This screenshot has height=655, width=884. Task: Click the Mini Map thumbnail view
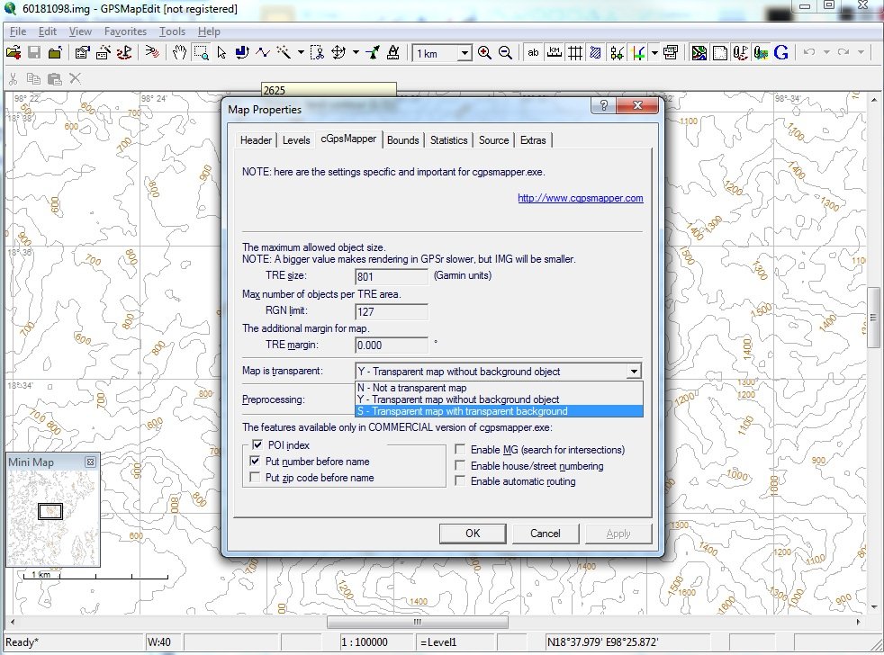click(x=53, y=518)
